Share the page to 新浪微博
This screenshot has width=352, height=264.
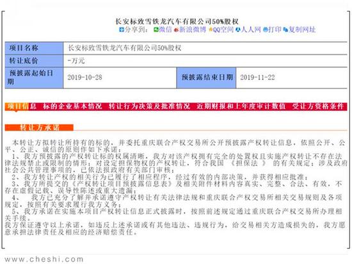pos(193,29)
